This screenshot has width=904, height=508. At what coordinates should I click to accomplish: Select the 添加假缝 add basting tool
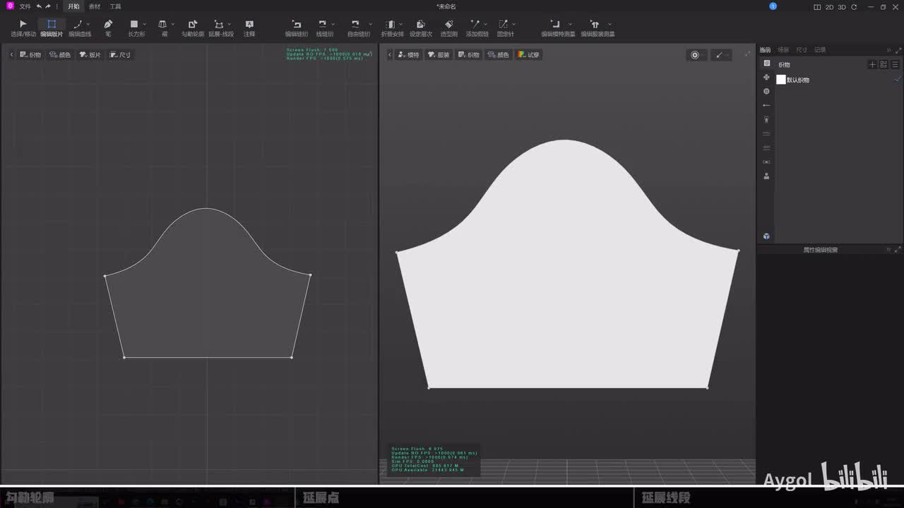[476, 28]
